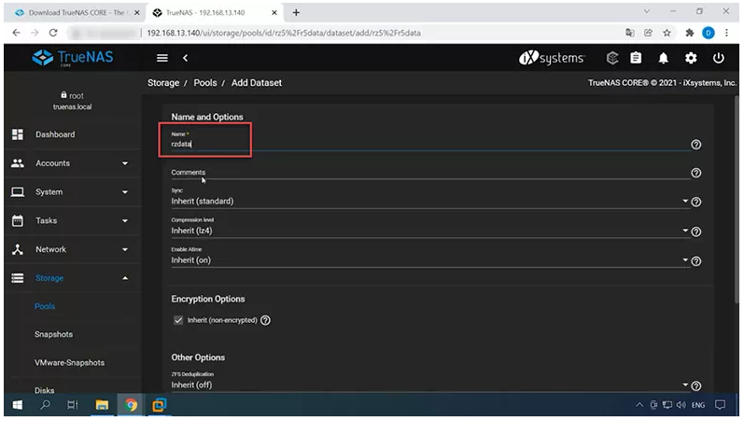Select Disks in the sidebar
This screenshot has width=744, height=421.
(44, 390)
